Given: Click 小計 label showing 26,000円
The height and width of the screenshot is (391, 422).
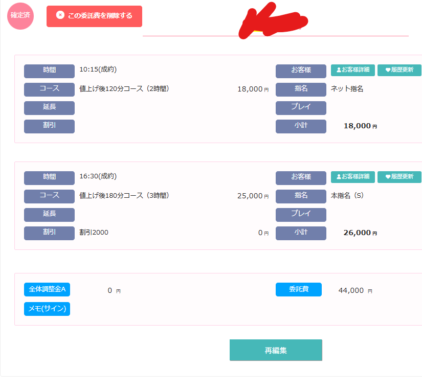Looking at the screenshot, I should click(301, 233).
